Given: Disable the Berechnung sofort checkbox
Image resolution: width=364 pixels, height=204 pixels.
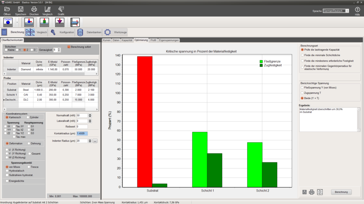Looking at the screenshot, I should click(x=69, y=46).
